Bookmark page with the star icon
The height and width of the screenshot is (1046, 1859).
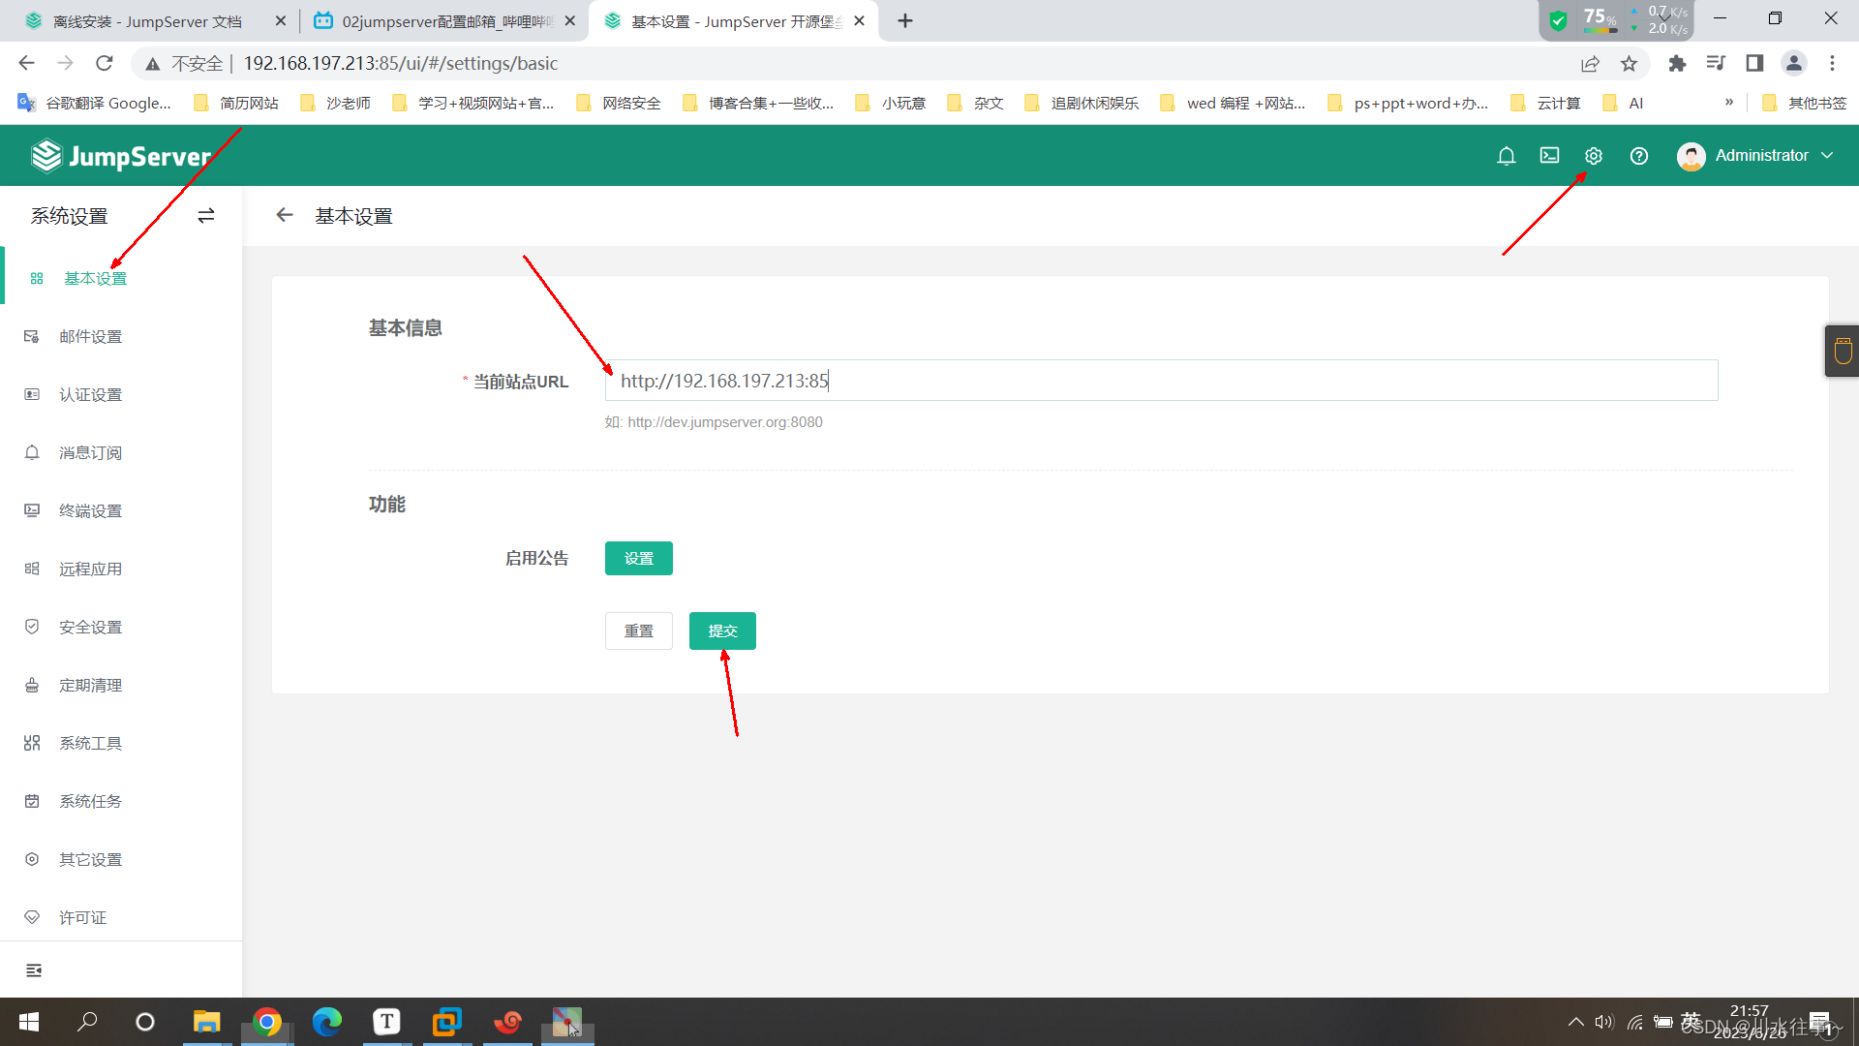(x=1630, y=64)
